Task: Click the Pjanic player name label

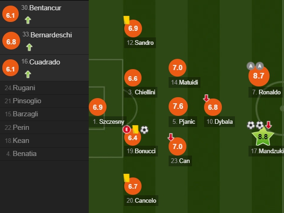Action: point(183,121)
